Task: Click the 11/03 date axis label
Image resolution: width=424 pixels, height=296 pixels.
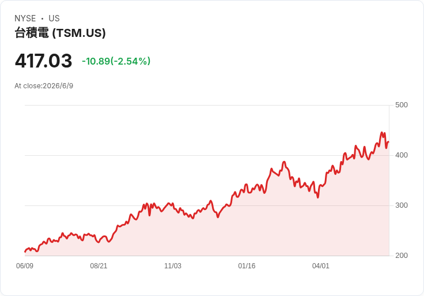Action: [173, 266]
